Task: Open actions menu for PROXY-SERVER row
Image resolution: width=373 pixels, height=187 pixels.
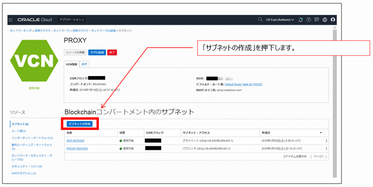Action: tap(326, 149)
